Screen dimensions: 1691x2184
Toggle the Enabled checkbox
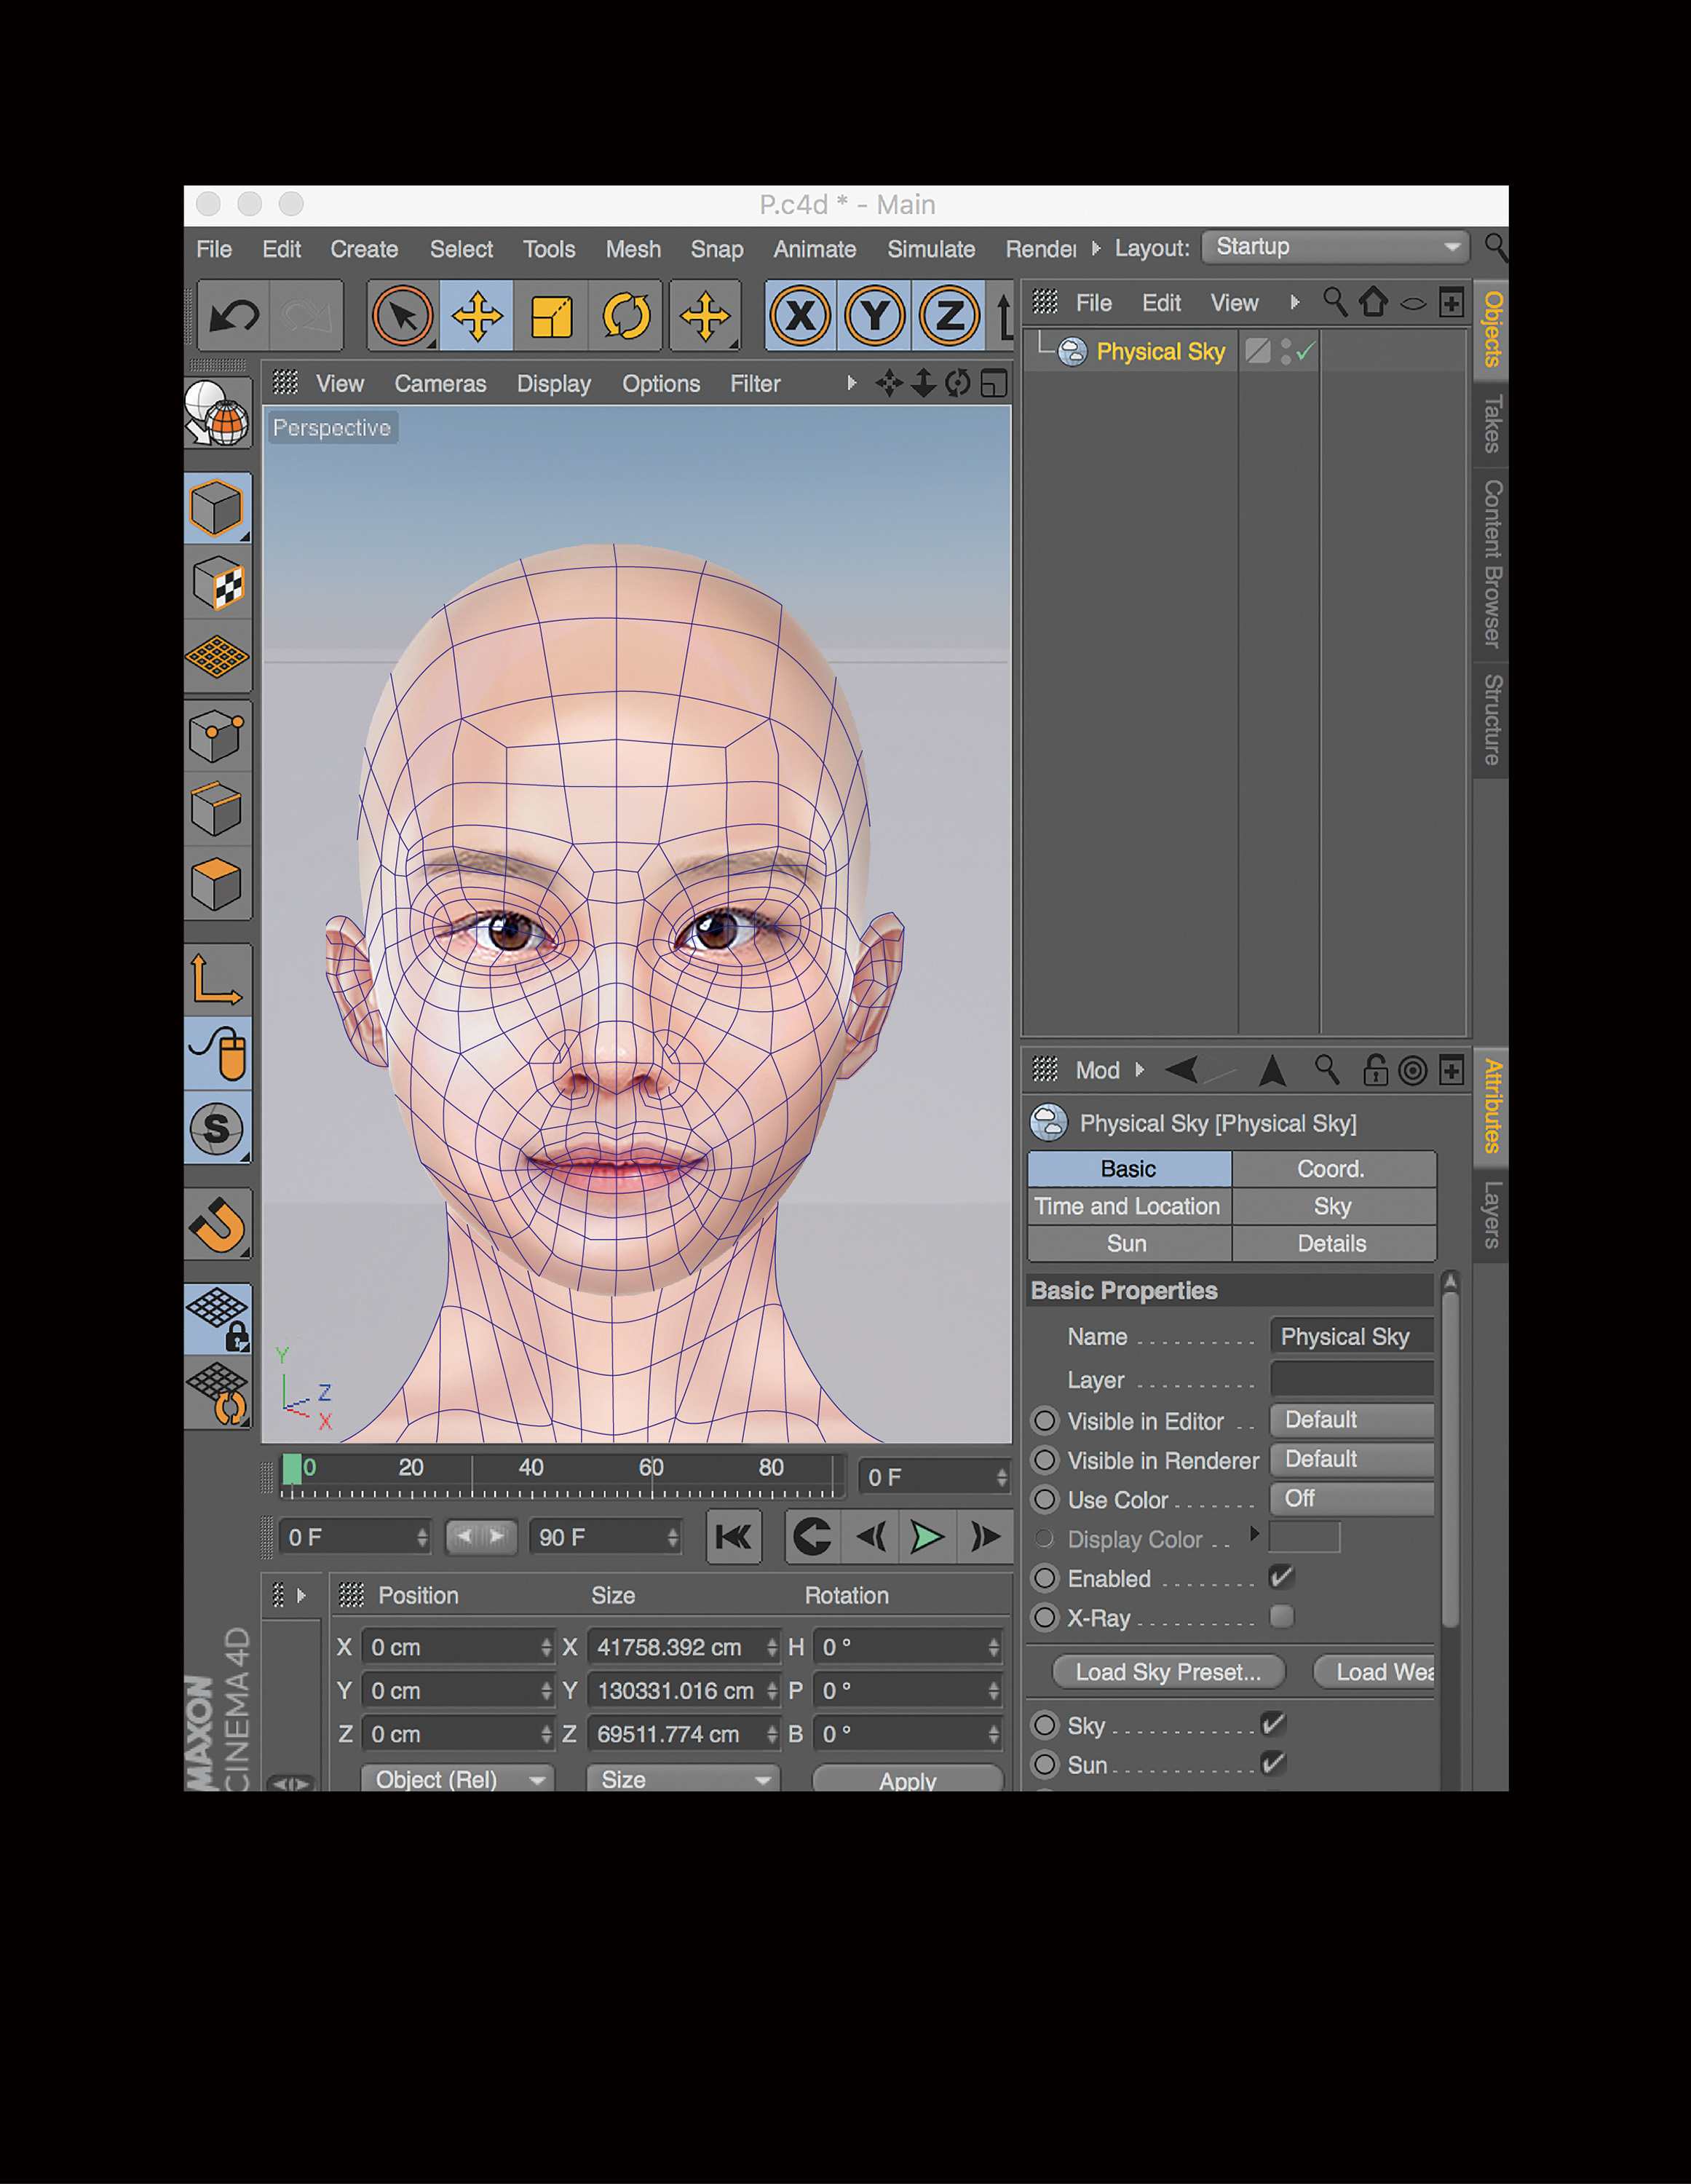tap(1281, 1577)
